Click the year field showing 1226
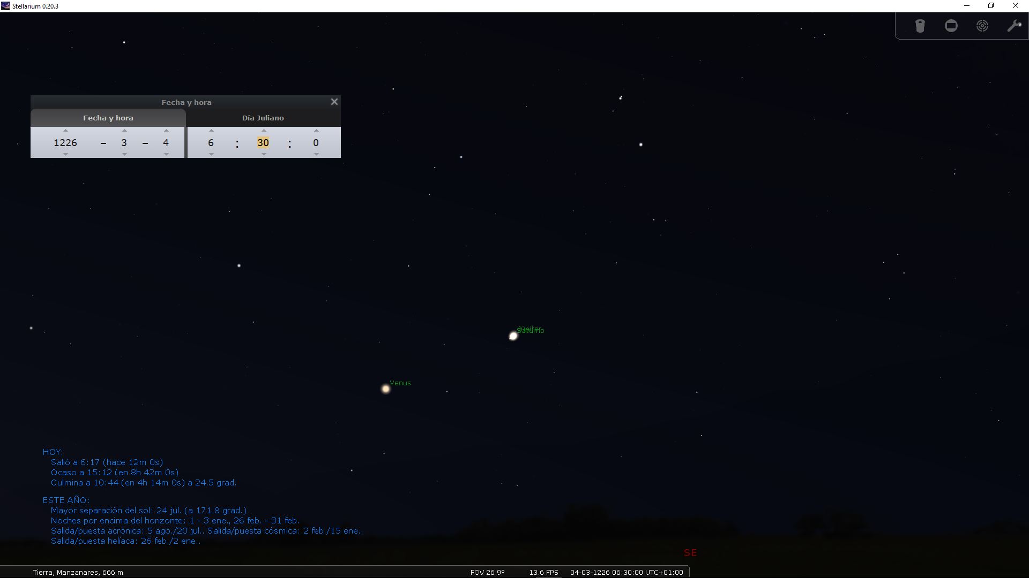The width and height of the screenshot is (1029, 578). point(65,142)
